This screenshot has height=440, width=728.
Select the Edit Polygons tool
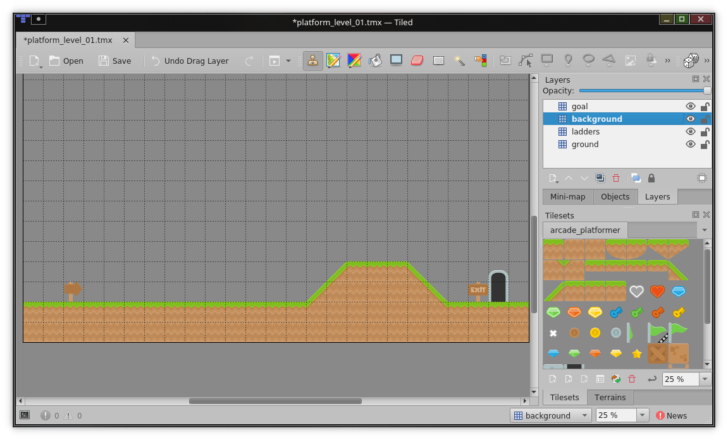coord(526,60)
